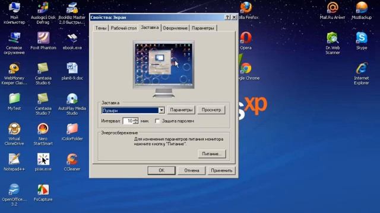The height and width of the screenshot is (213, 380).
Task: Switch to the Рабочий стол tab
Action: pyautogui.click(x=123, y=28)
